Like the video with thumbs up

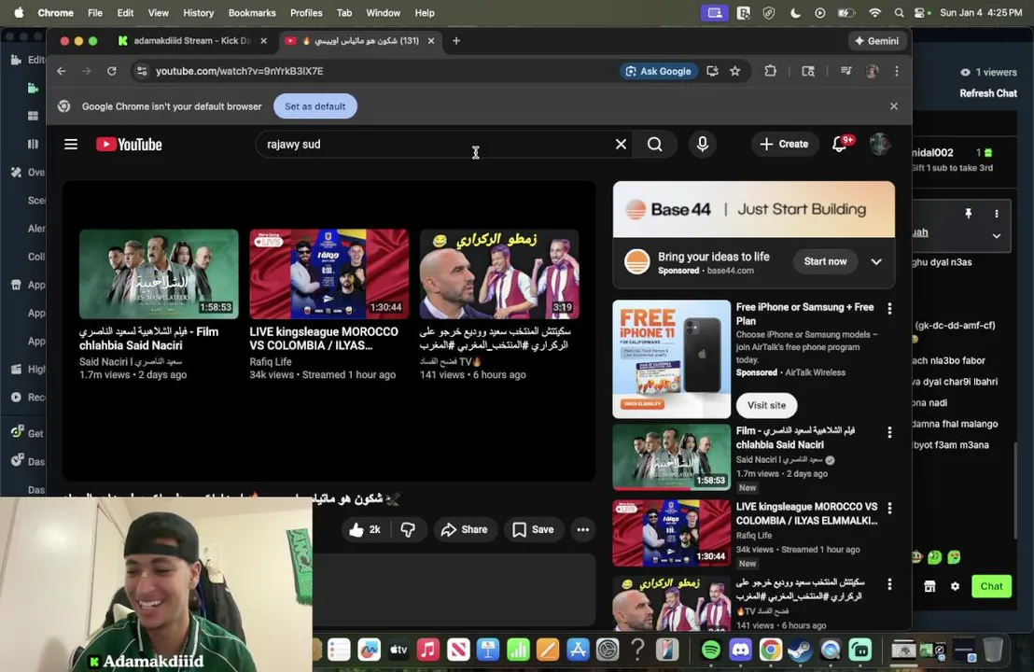click(x=365, y=529)
